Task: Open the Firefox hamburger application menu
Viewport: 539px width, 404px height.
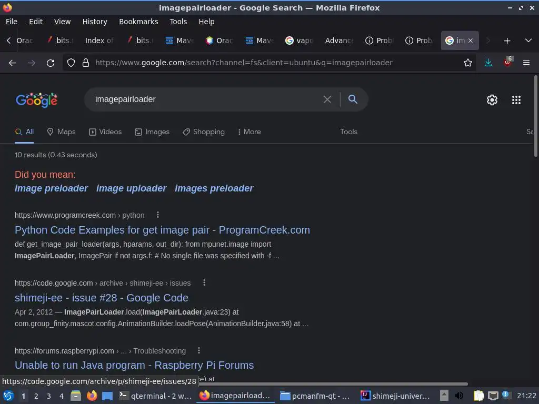Action: click(x=526, y=63)
